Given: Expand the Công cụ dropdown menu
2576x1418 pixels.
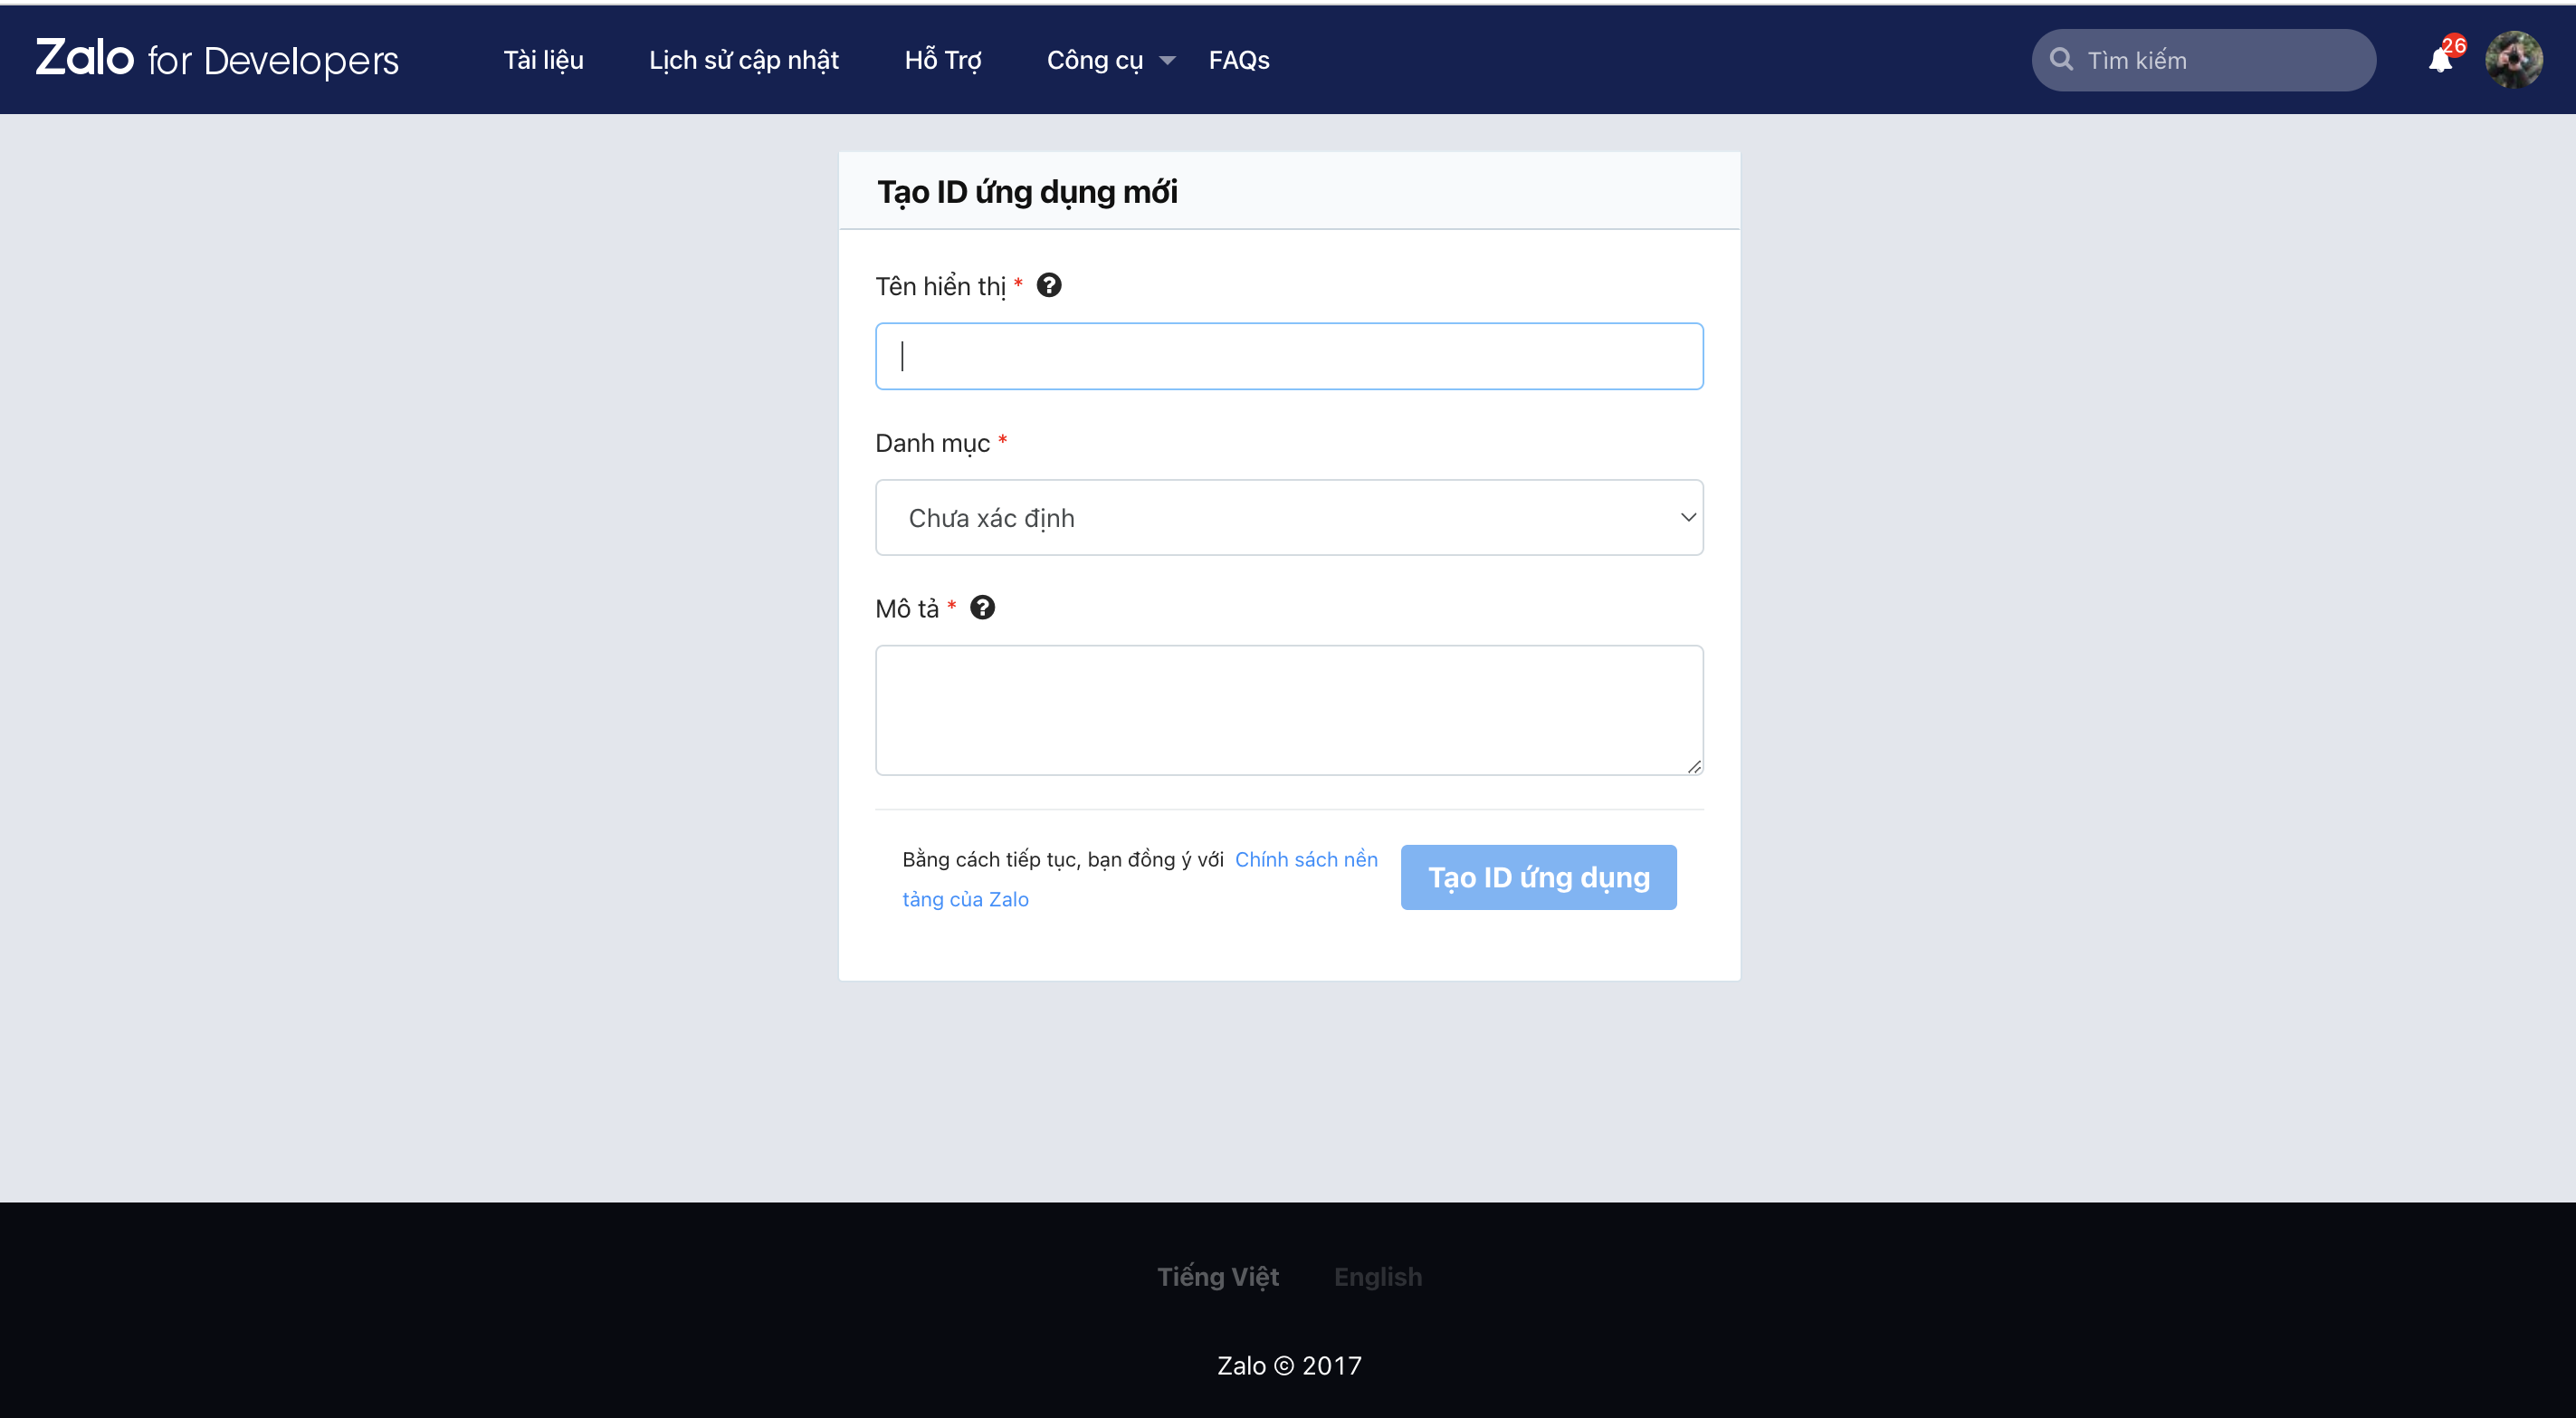Looking at the screenshot, I should (1095, 60).
